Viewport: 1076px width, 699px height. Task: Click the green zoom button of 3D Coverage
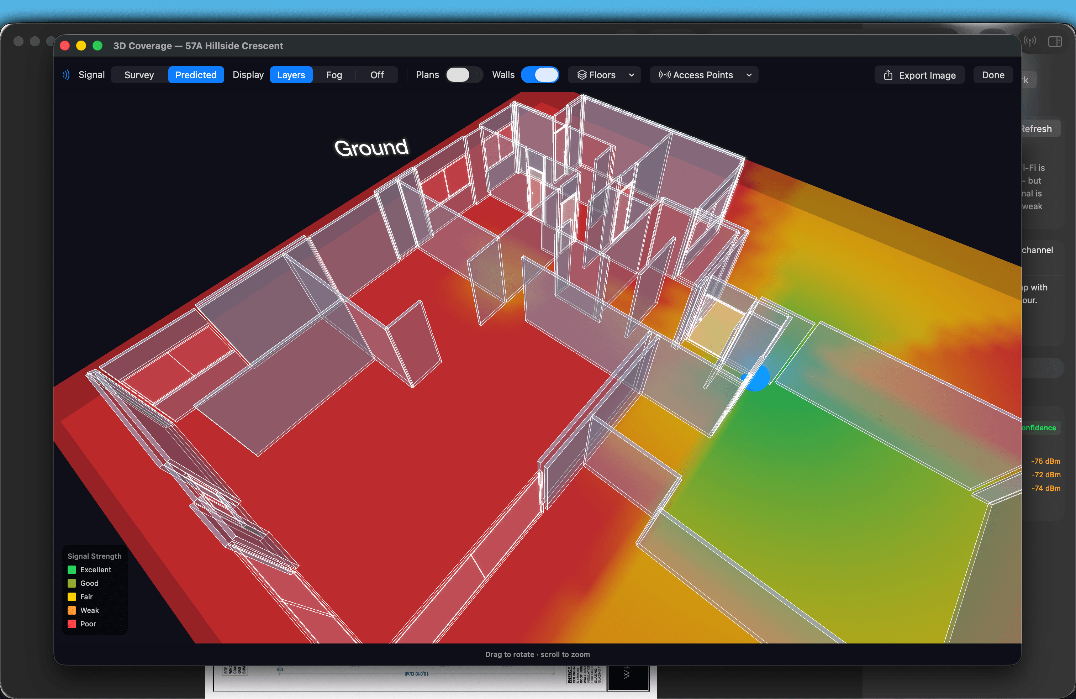click(x=97, y=46)
